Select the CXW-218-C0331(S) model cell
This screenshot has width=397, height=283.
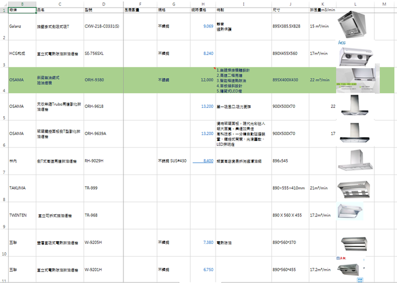tap(104, 26)
